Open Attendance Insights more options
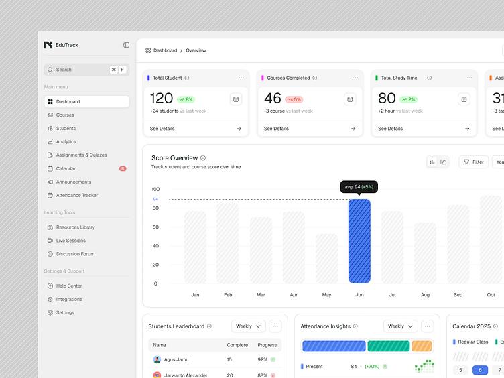 coord(427,326)
